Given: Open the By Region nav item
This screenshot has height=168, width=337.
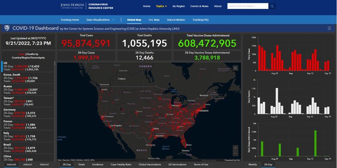Looking at the screenshot, I should [x=179, y=6].
